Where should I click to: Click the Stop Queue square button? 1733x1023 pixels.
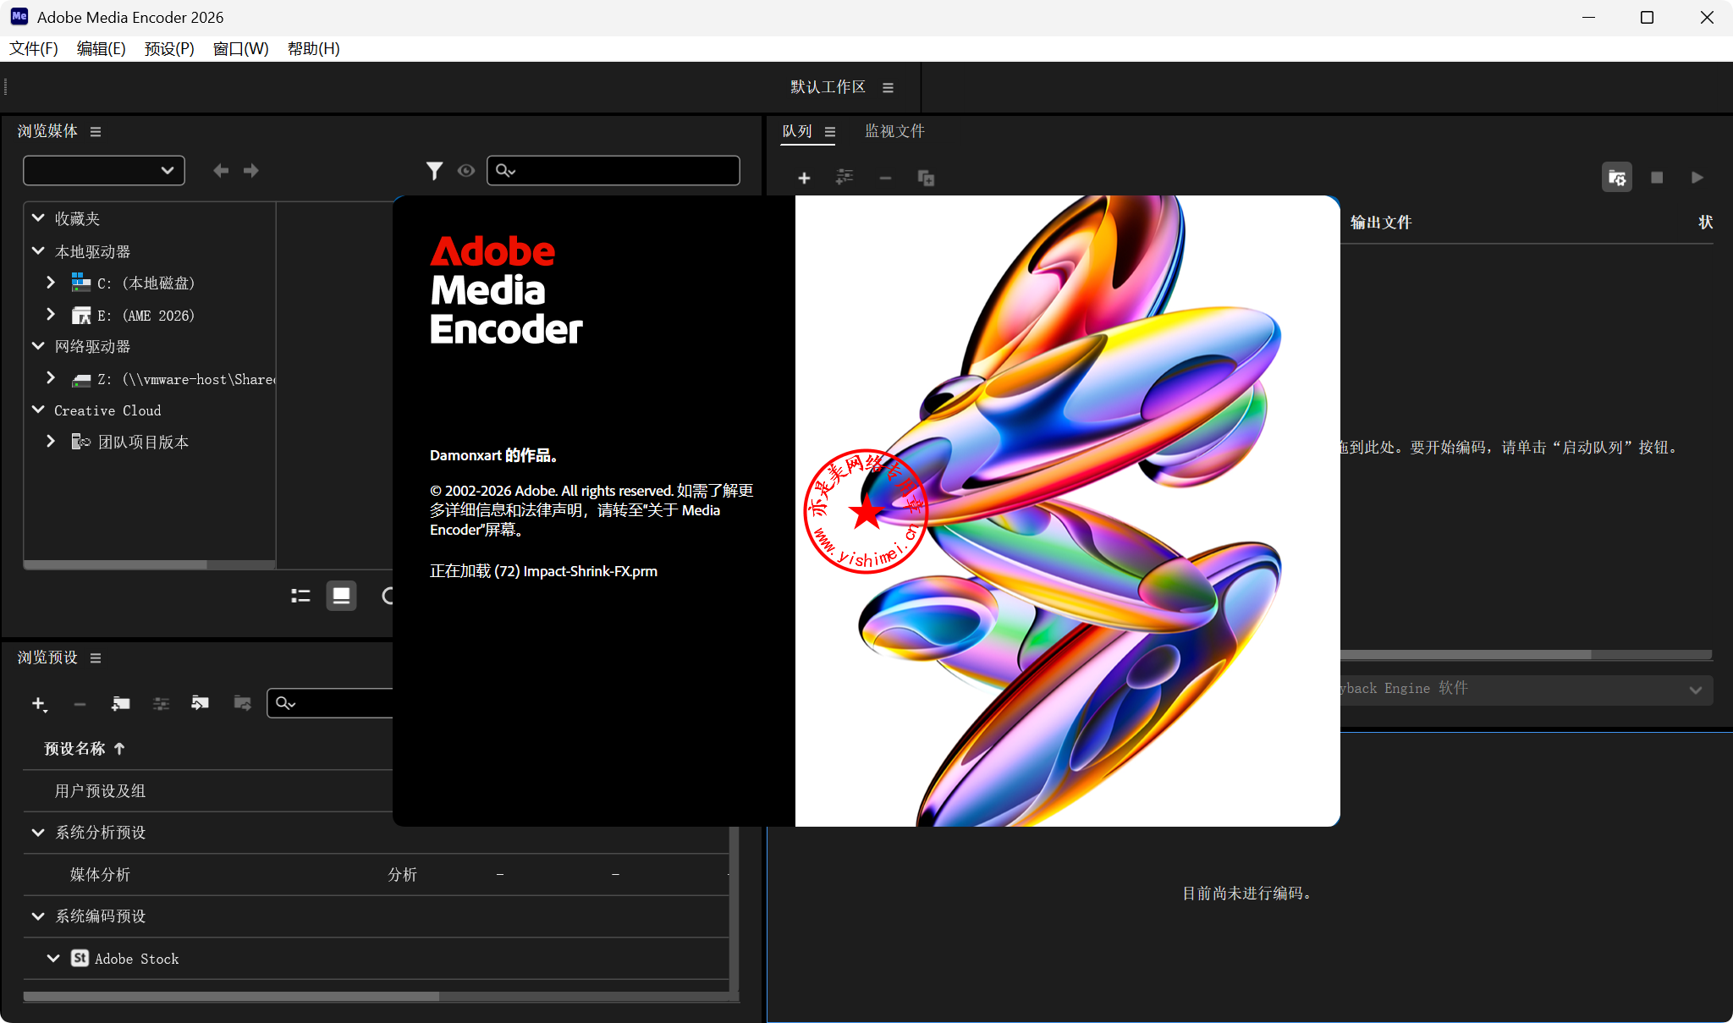coord(1657,178)
